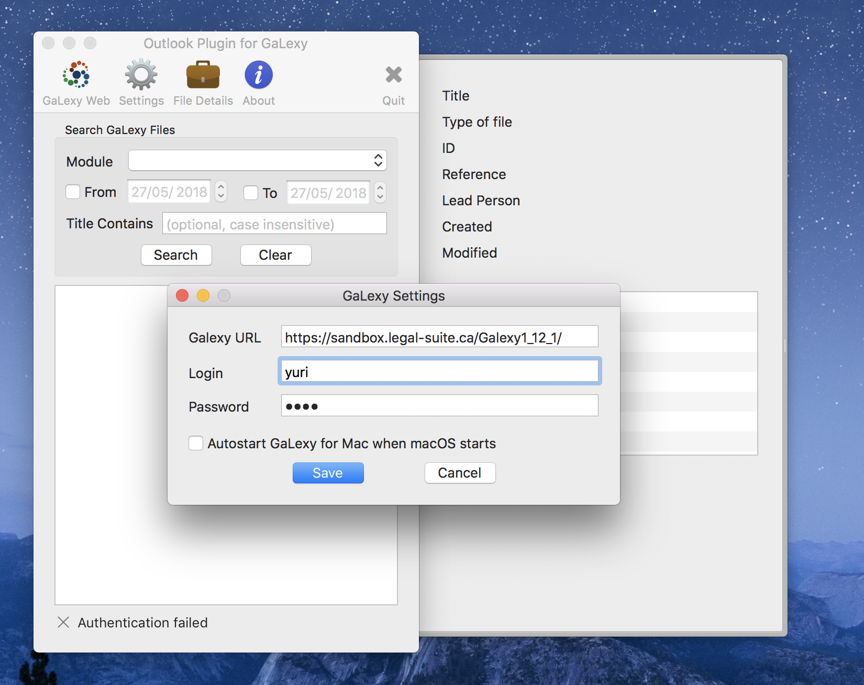
Task: Show the About info icon
Action: point(259,84)
